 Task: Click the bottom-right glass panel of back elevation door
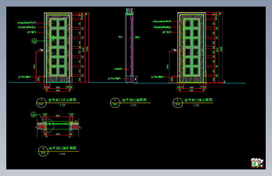195,71
